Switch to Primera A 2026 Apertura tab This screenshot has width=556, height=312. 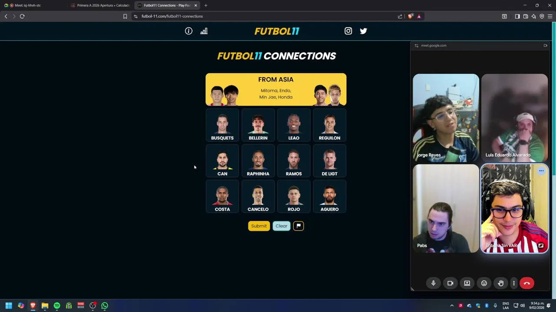(101, 5)
